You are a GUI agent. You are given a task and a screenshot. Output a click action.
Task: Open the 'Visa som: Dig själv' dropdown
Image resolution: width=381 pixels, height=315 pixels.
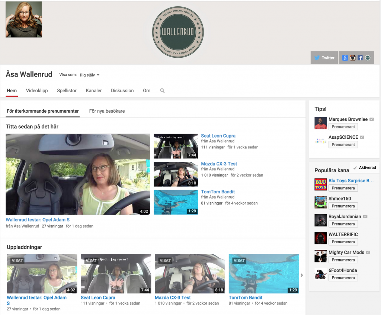pyautogui.click(x=90, y=75)
